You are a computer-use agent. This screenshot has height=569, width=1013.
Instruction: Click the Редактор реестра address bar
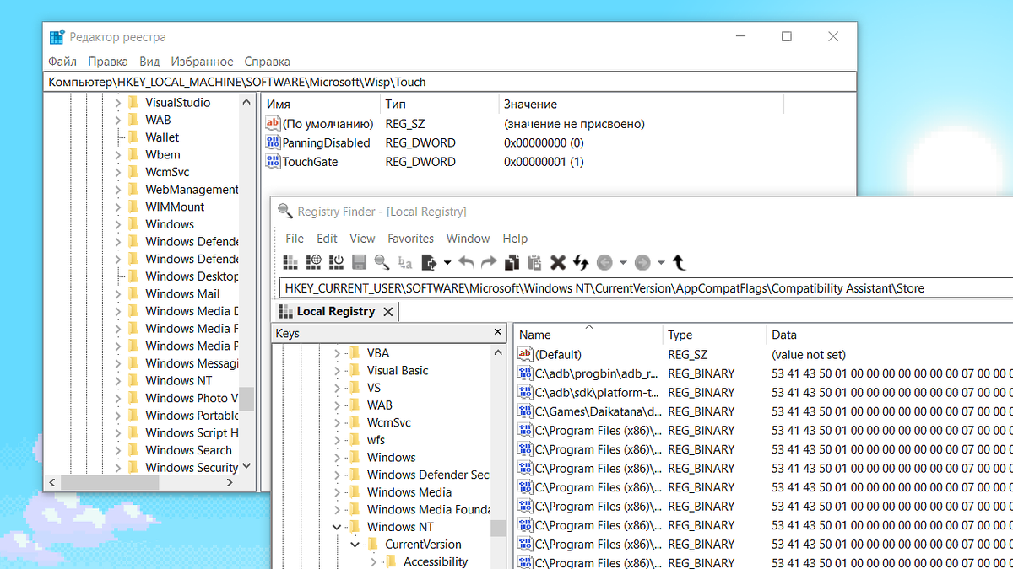(450, 82)
